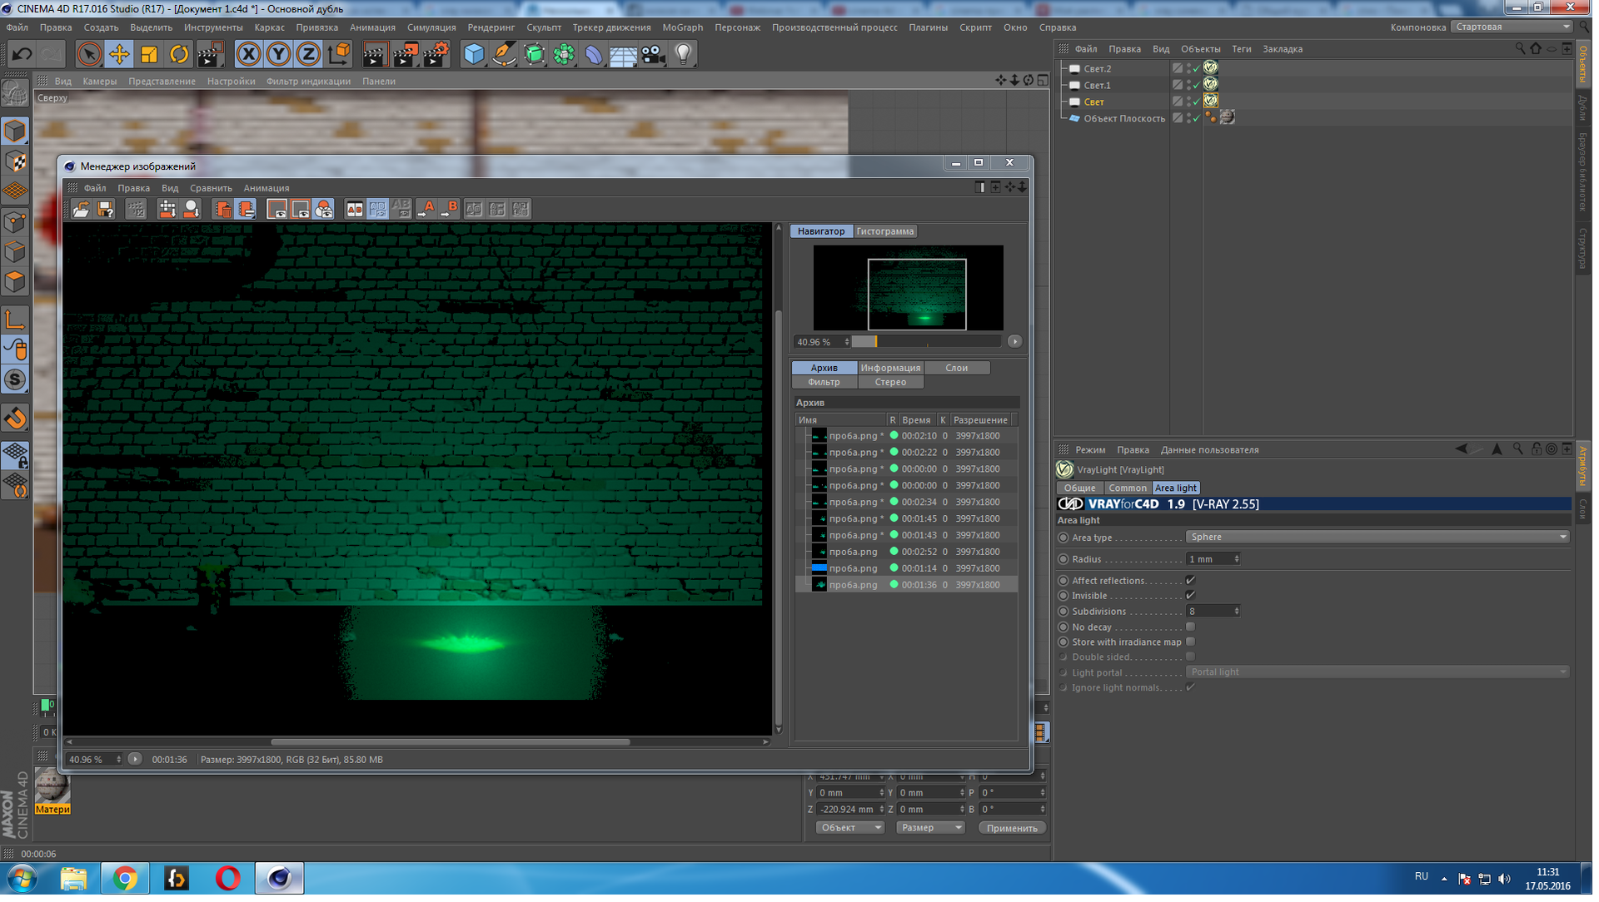Save image icon in Picture Viewer
This screenshot has height=902, width=1599.
pyautogui.click(x=105, y=210)
